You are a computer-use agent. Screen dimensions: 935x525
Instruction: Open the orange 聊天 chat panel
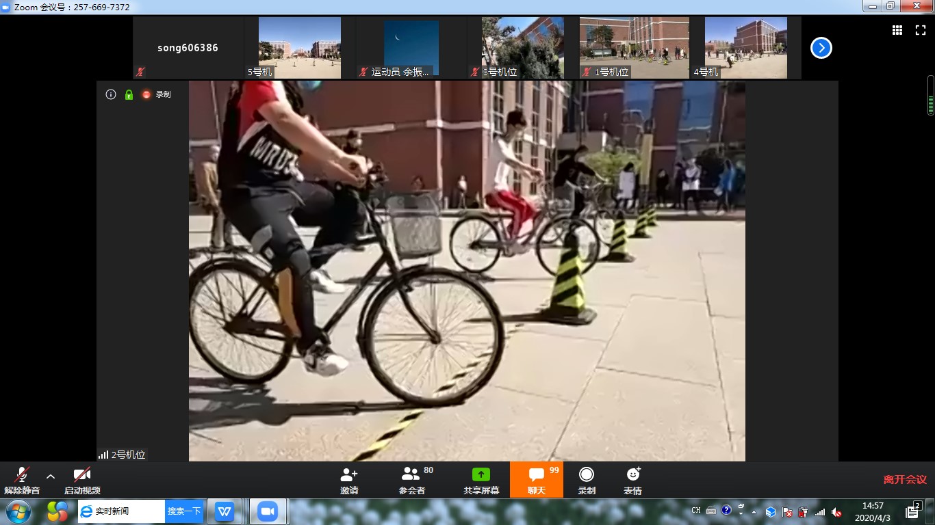click(537, 480)
